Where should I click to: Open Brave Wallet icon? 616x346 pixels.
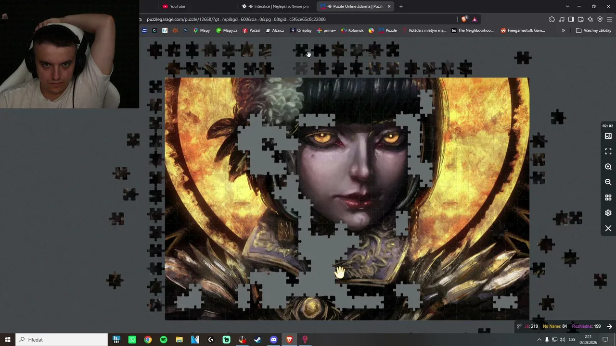tap(580, 19)
